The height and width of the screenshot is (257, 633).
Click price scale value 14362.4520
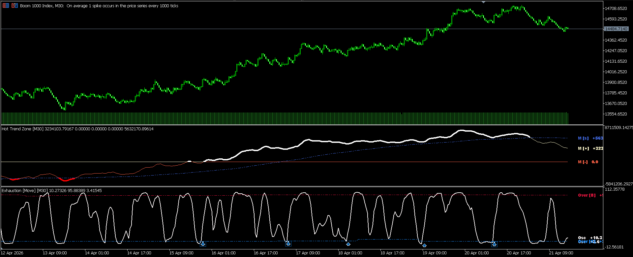click(x=616, y=40)
